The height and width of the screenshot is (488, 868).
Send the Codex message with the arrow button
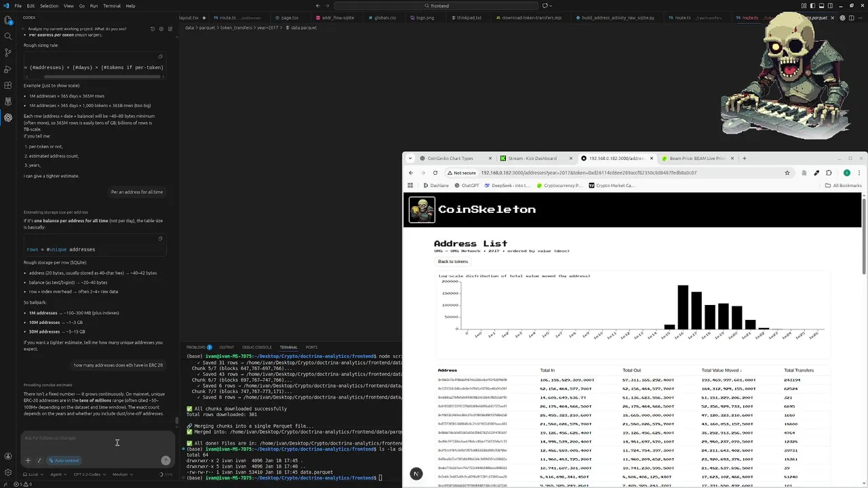point(165,460)
